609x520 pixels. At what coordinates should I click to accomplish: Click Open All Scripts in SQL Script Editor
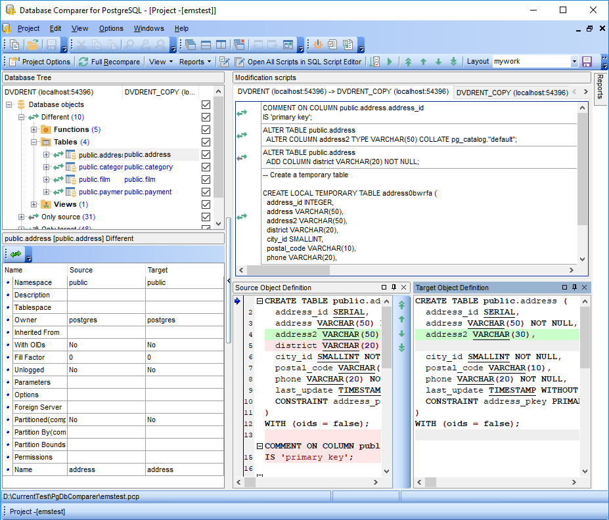click(x=298, y=62)
